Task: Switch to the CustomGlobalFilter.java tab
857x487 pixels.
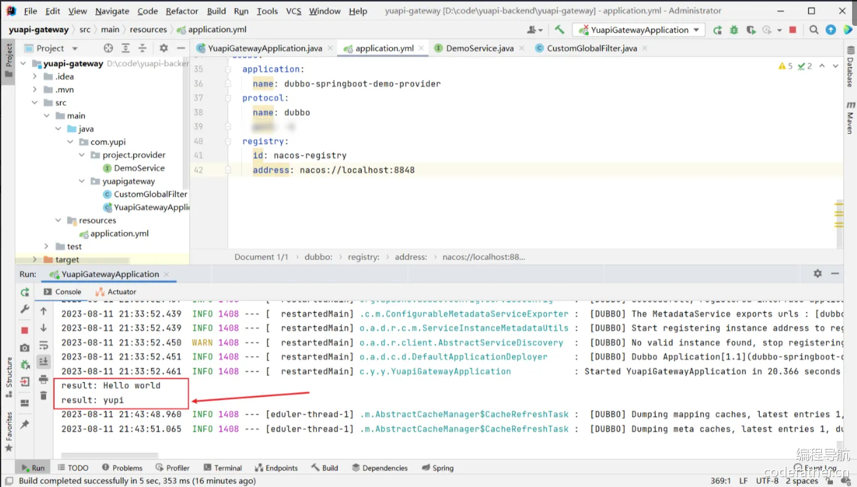Action: (592, 48)
